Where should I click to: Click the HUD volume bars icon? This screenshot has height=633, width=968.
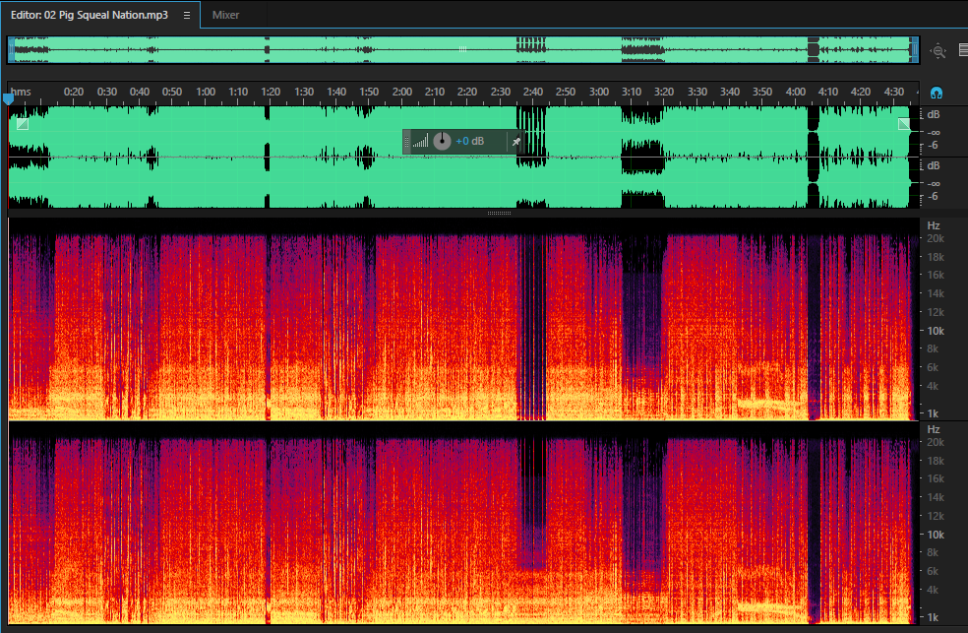420,142
